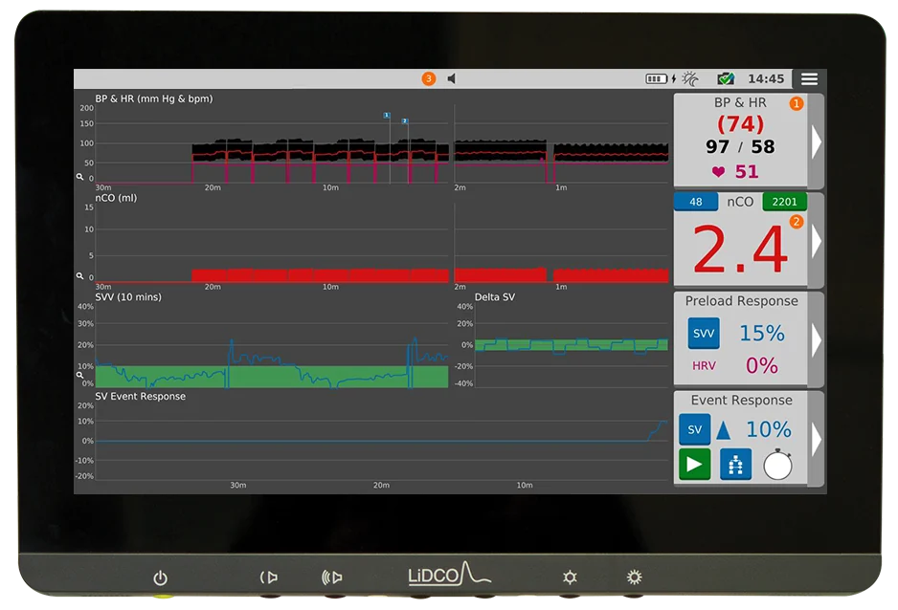Screen dimensions: 898x610
Task: Open the orange alert badge numbered 3
Action: (x=428, y=78)
